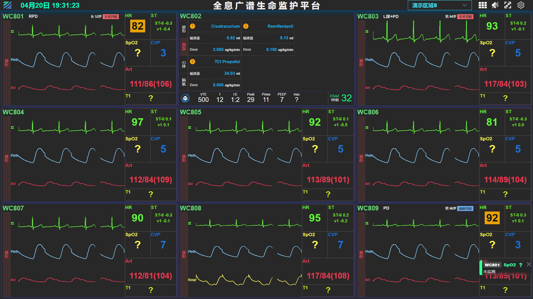Select the 波形 tab in WC802
The image size is (533, 299).
pyautogui.click(x=184, y=29)
